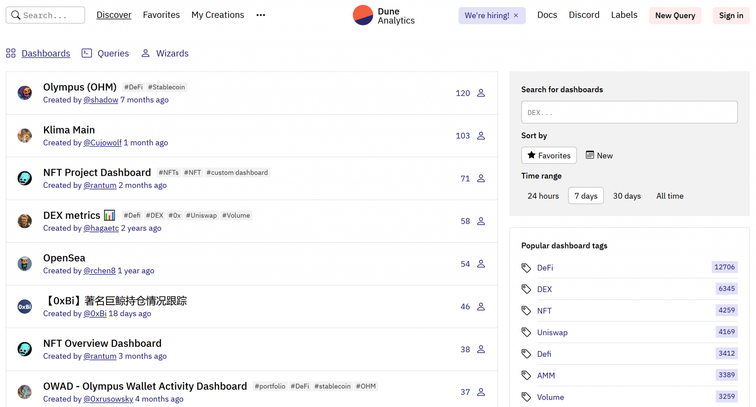Screen dimensions: 756x407
Task: Open the DeFi popular tag link
Action: tap(545, 268)
